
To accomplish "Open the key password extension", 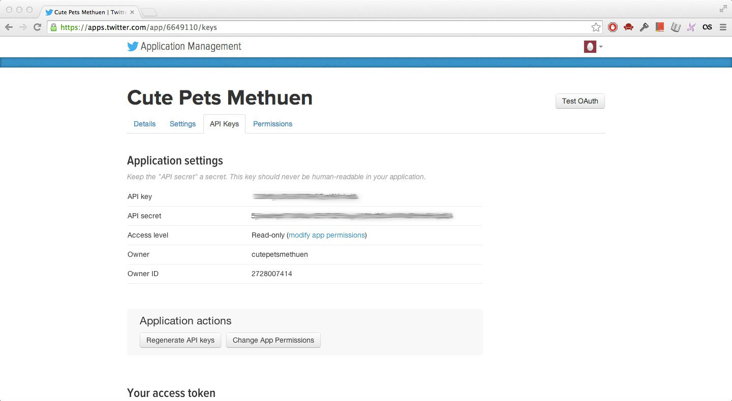I will [644, 27].
